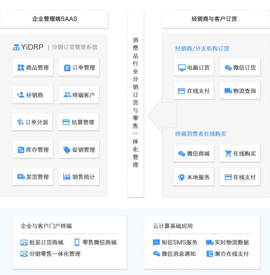The height and width of the screenshot is (275, 270).
Task: Click the WeChat icon beside 微信商城
Action: tap(182, 154)
